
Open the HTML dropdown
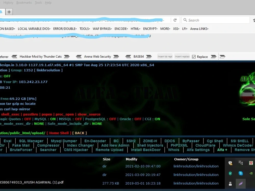[x=135, y=29]
